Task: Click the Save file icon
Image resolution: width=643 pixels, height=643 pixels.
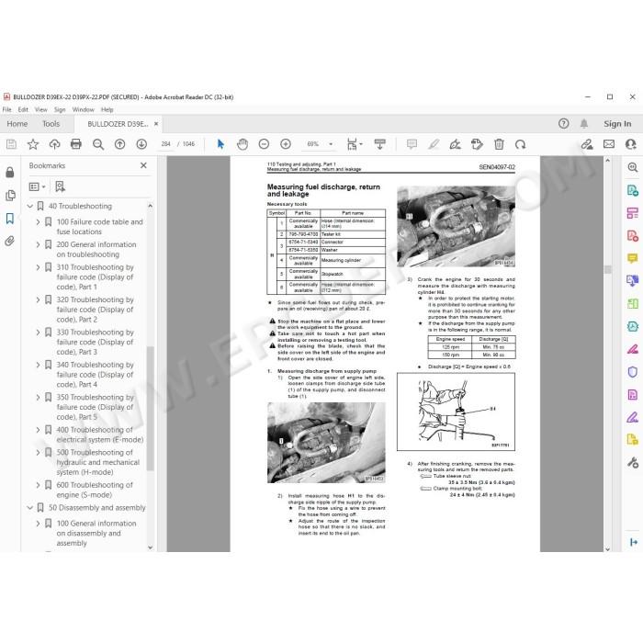Action: [x=11, y=144]
